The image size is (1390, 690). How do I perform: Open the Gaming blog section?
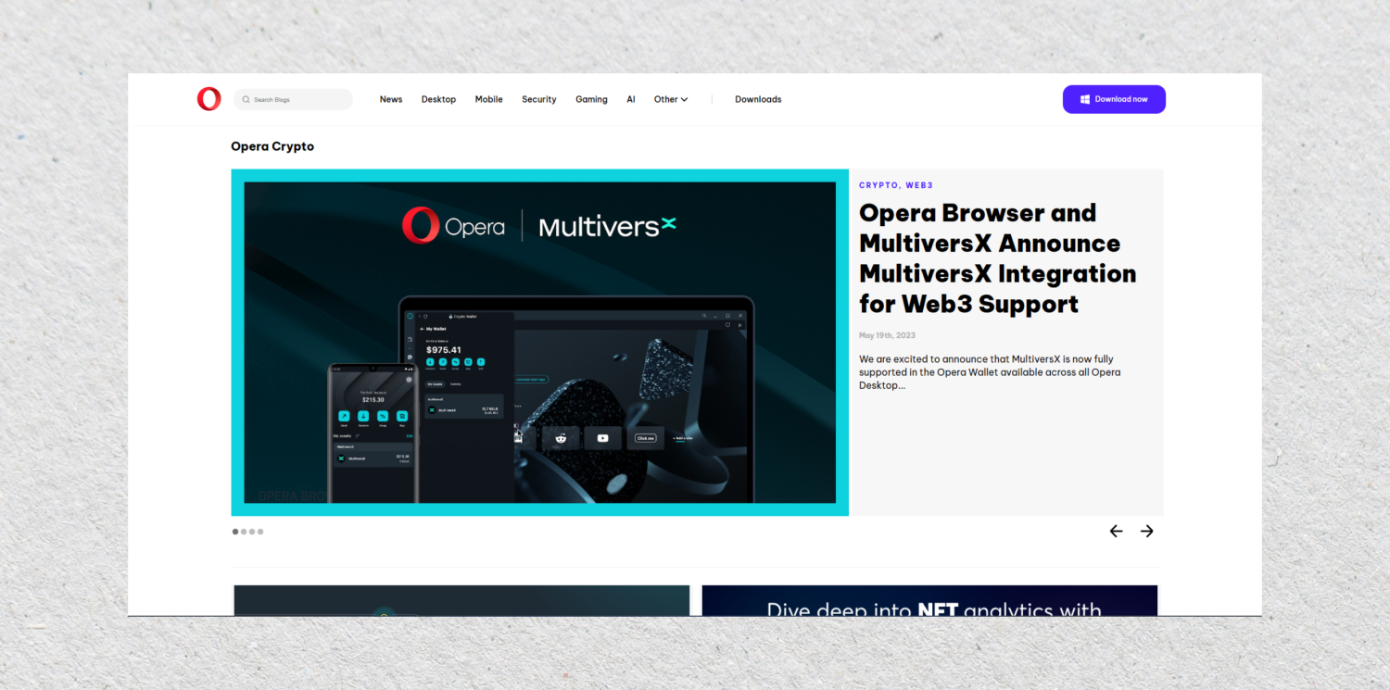[591, 99]
